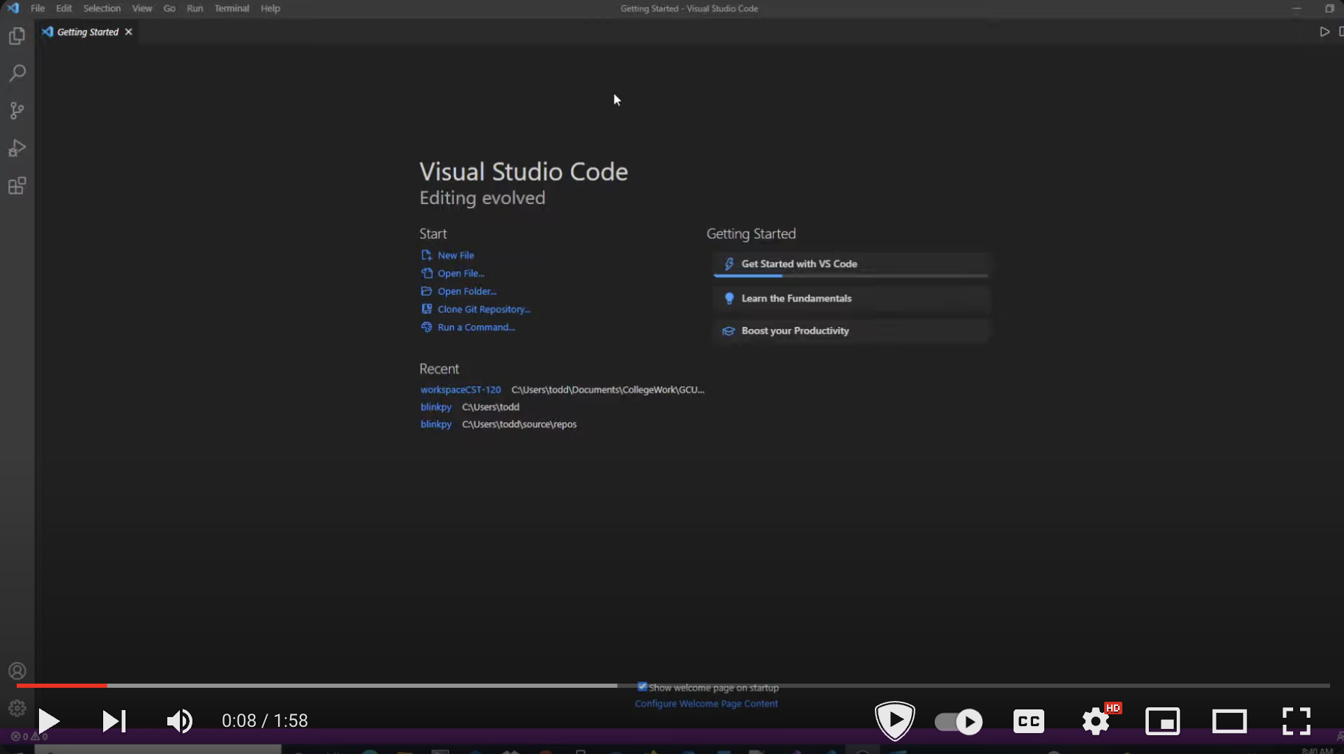
Task: Open the Terminal menu item
Action: (x=231, y=8)
